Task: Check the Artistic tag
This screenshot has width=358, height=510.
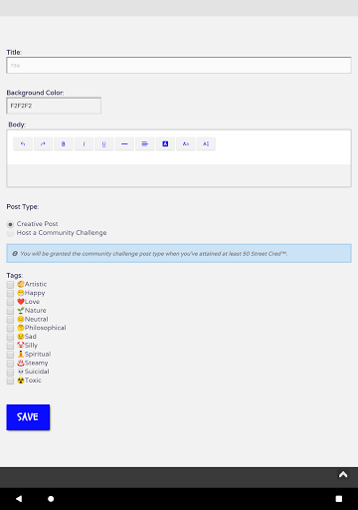Action: tap(10, 285)
